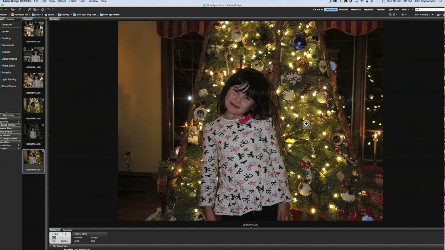Expand the Aperture Value filter
Viewport: 445px width, 250px height.
click(10, 132)
